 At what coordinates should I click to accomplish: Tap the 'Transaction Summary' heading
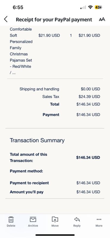pyautogui.click(x=37, y=140)
